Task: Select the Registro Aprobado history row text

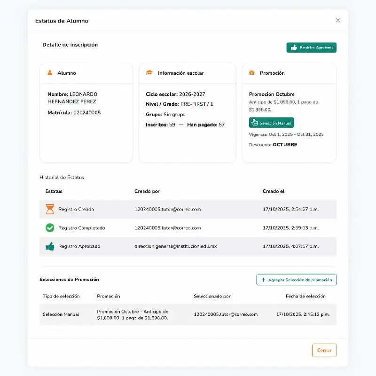Action: [79, 246]
